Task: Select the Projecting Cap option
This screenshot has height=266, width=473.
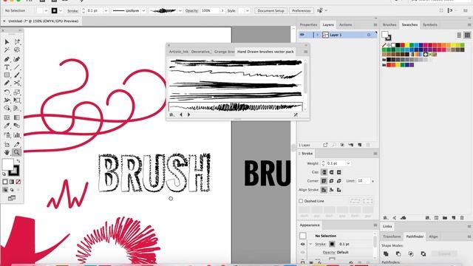Action: 339,172
